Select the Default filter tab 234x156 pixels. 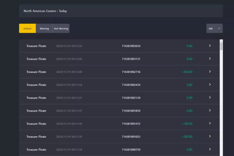[x=28, y=28]
